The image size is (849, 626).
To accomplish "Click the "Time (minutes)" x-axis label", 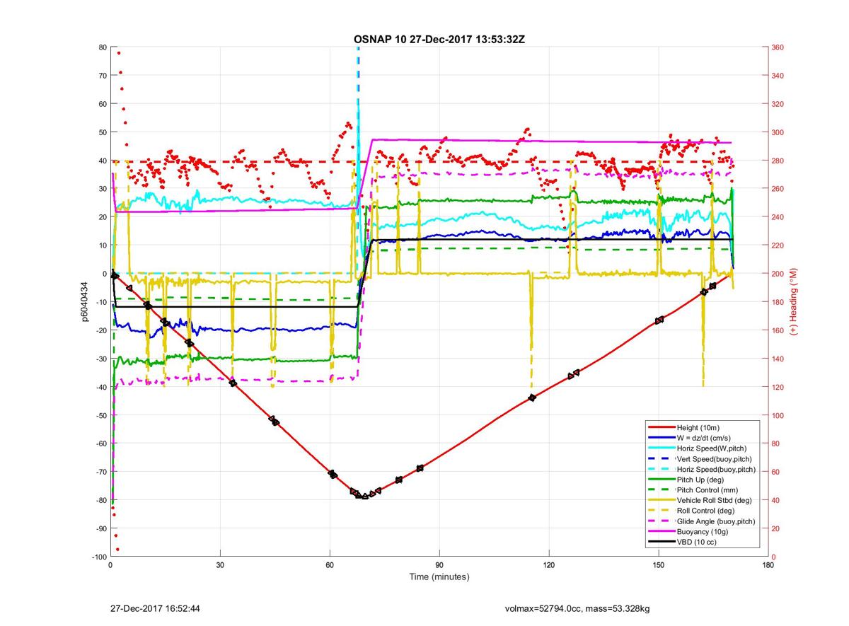I will click(439, 577).
